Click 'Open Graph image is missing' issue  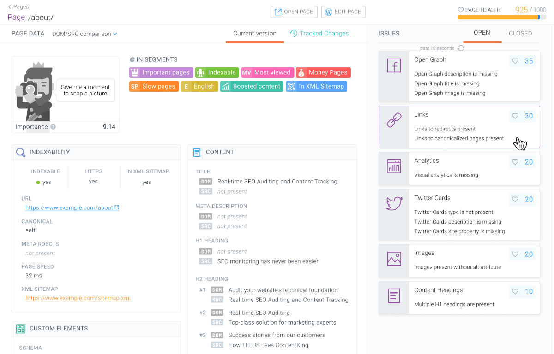coord(450,93)
